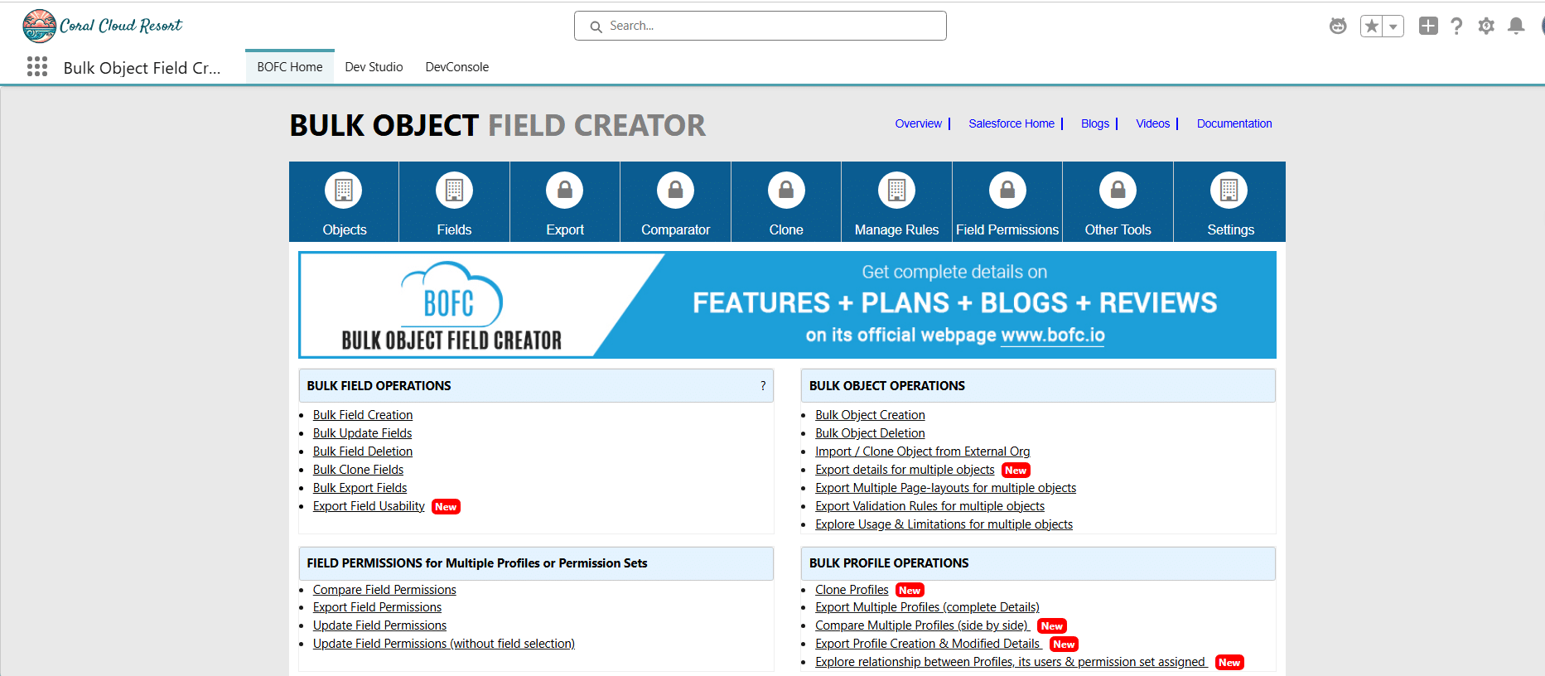Open Bulk Field Deletion

(x=363, y=451)
